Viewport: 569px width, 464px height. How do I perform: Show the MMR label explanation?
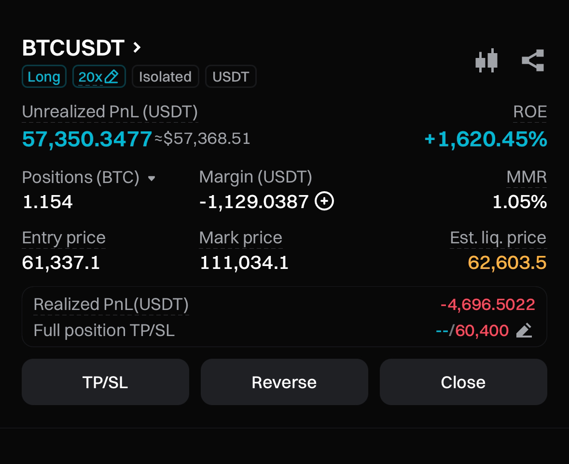tap(527, 177)
